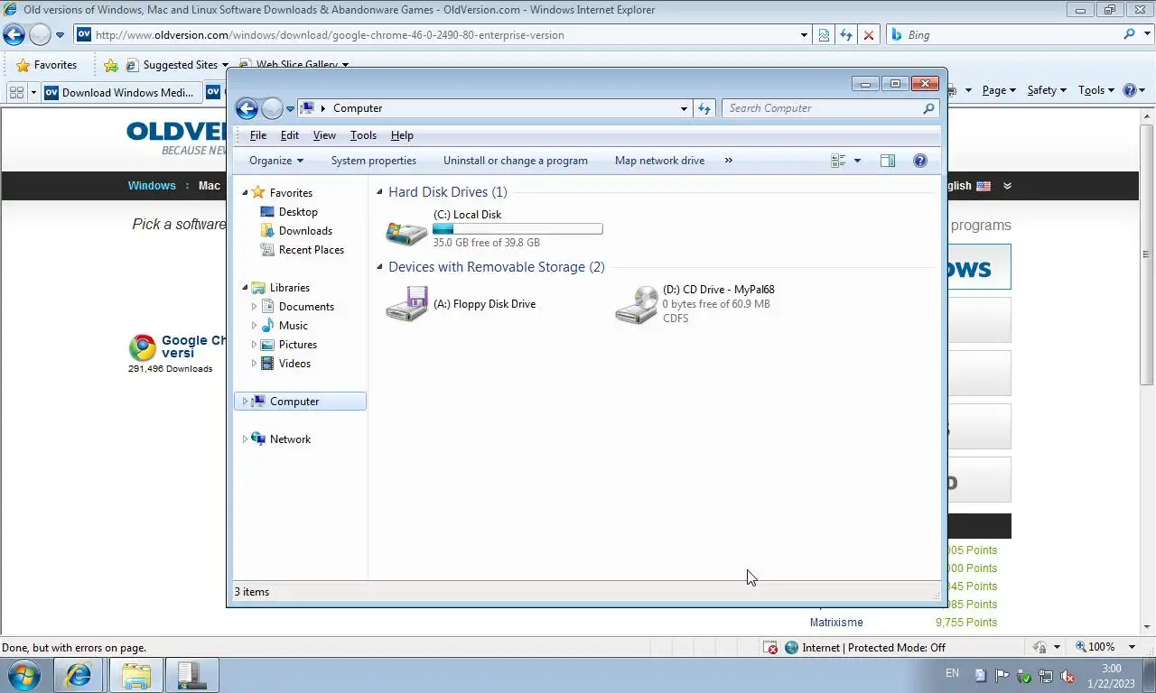The height and width of the screenshot is (693, 1156).
Task: Collapse Devices with Removable Storage section
Action: (379, 267)
